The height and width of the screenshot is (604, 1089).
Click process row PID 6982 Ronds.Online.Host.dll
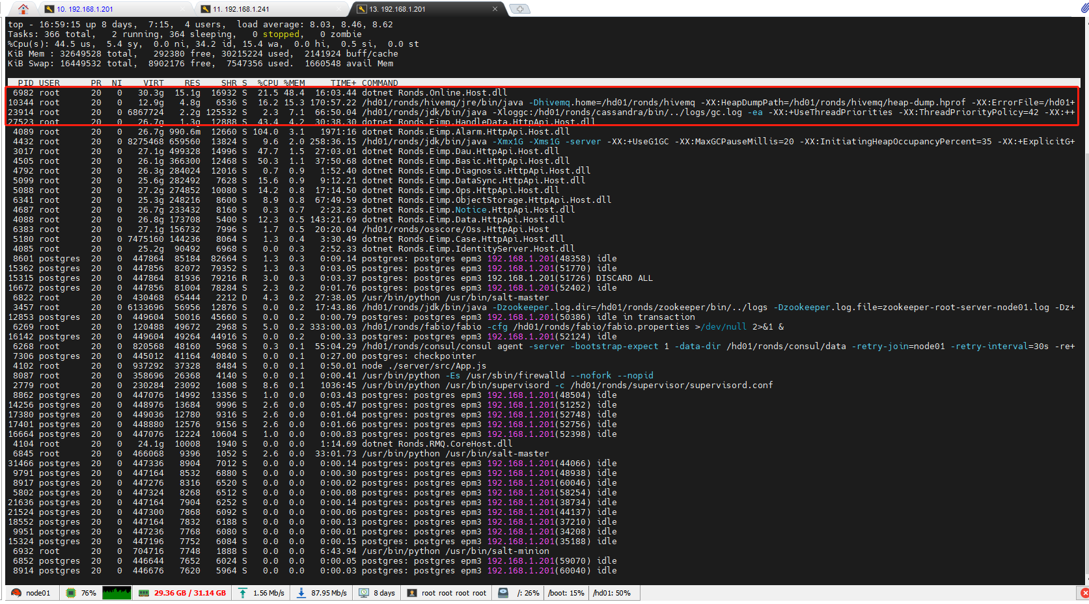(x=542, y=93)
